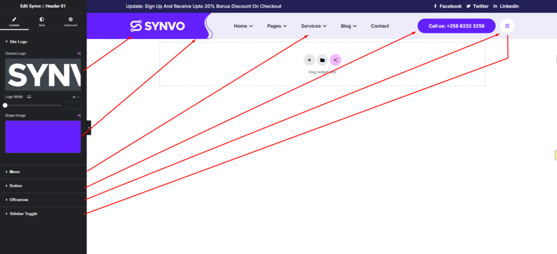557x254 pixels.
Task: Click the AI sparkle icon beside Choose Logo
Action: [x=79, y=53]
